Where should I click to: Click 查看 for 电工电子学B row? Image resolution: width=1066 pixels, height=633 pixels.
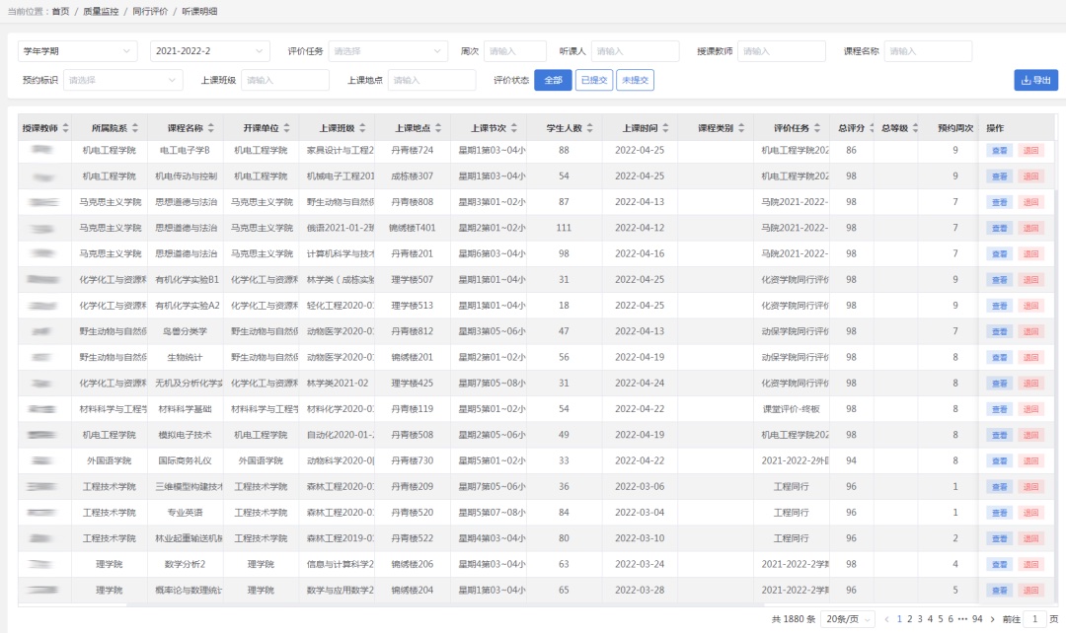point(999,151)
